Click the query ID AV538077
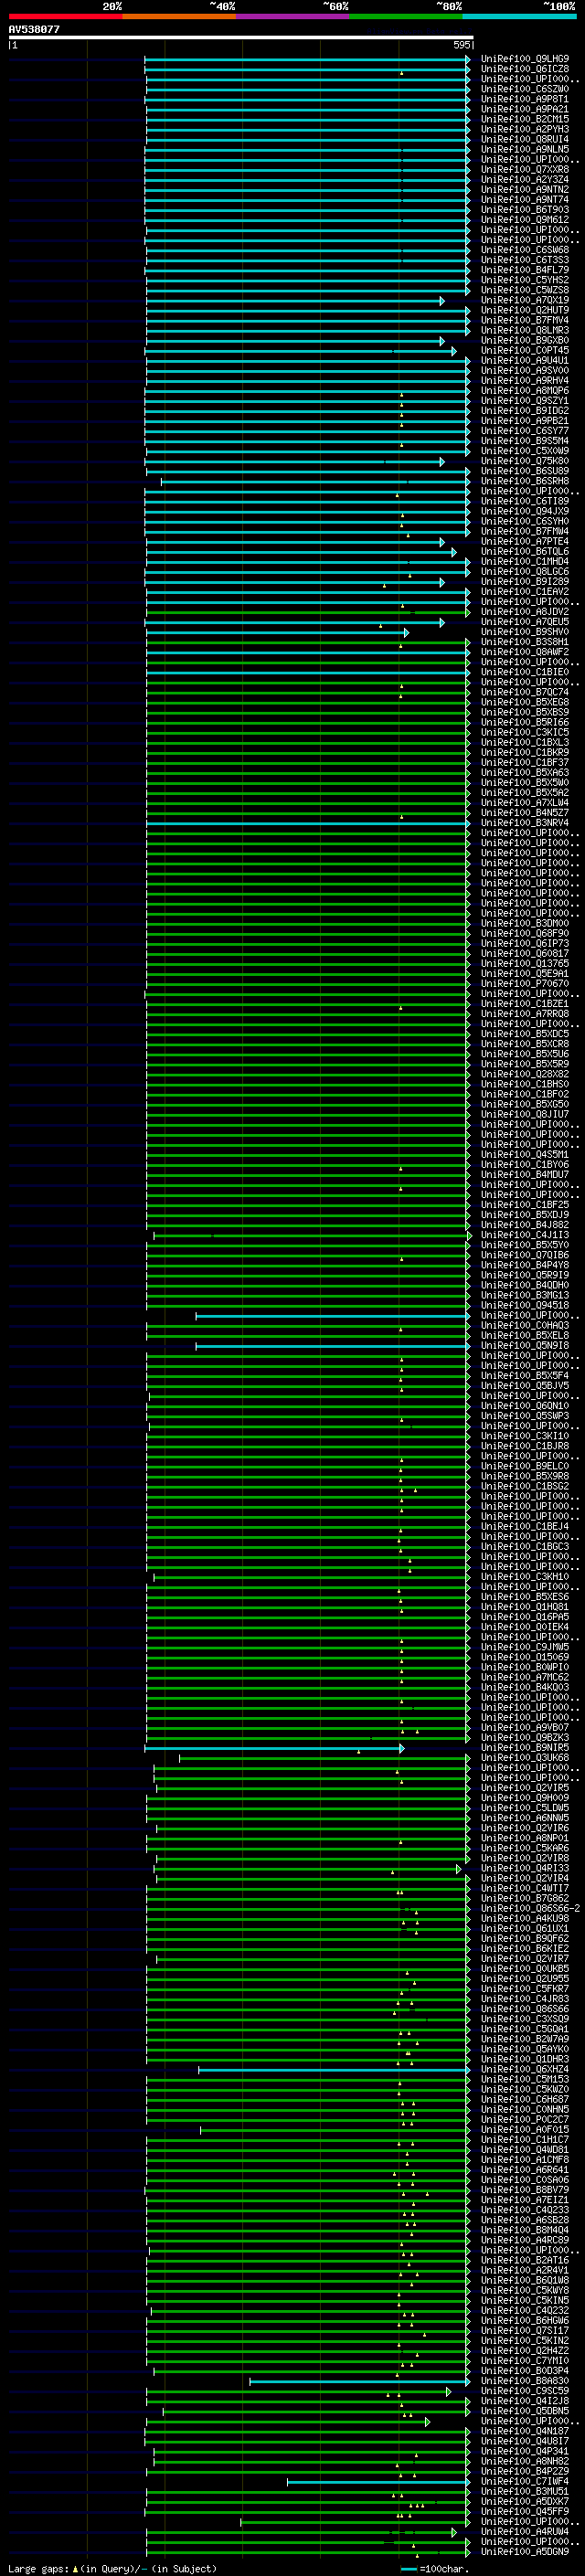The image size is (585, 2576). click(34, 30)
